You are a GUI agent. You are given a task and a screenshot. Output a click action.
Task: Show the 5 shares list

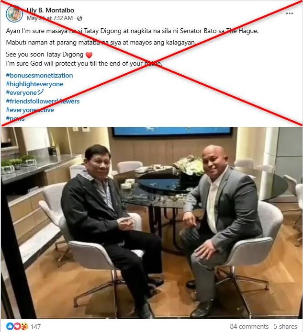pyautogui.click(x=286, y=326)
